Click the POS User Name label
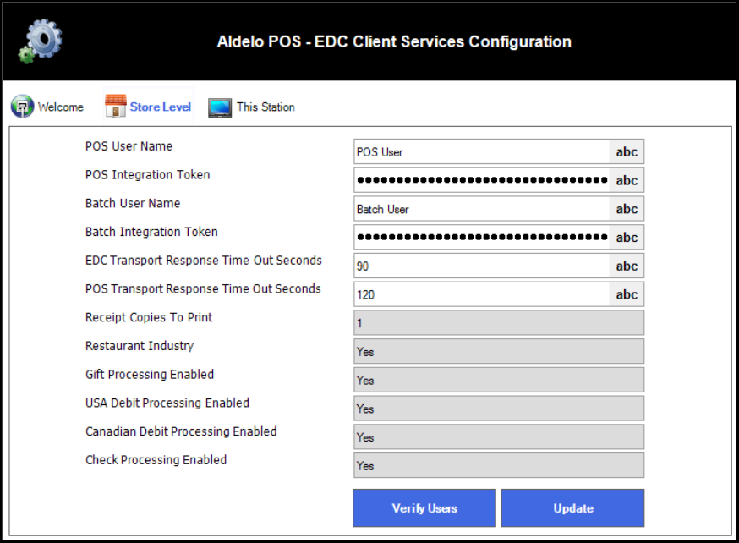739x543 pixels. (129, 146)
